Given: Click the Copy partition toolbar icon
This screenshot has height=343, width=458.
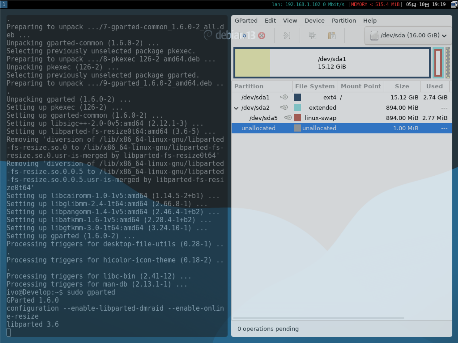Looking at the screenshot, I should coord(312,35).
